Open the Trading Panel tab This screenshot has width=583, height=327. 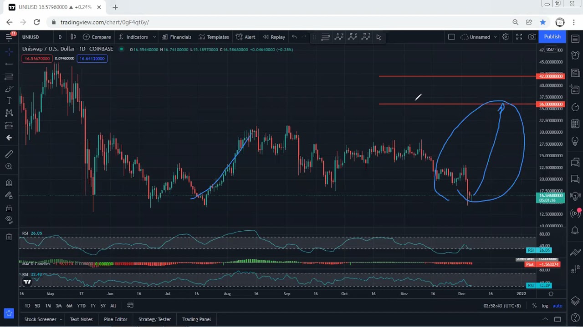[196, 319]
